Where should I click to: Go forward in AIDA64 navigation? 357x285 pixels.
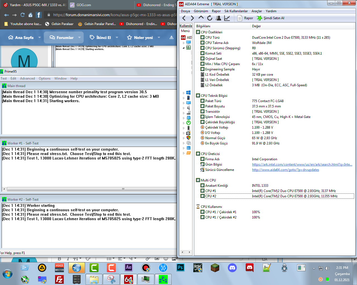[x=192, y=18]
